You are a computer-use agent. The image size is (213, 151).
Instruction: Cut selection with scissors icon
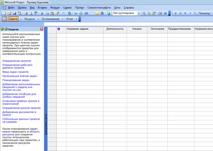pyautogui.click(x=42, y=13)
